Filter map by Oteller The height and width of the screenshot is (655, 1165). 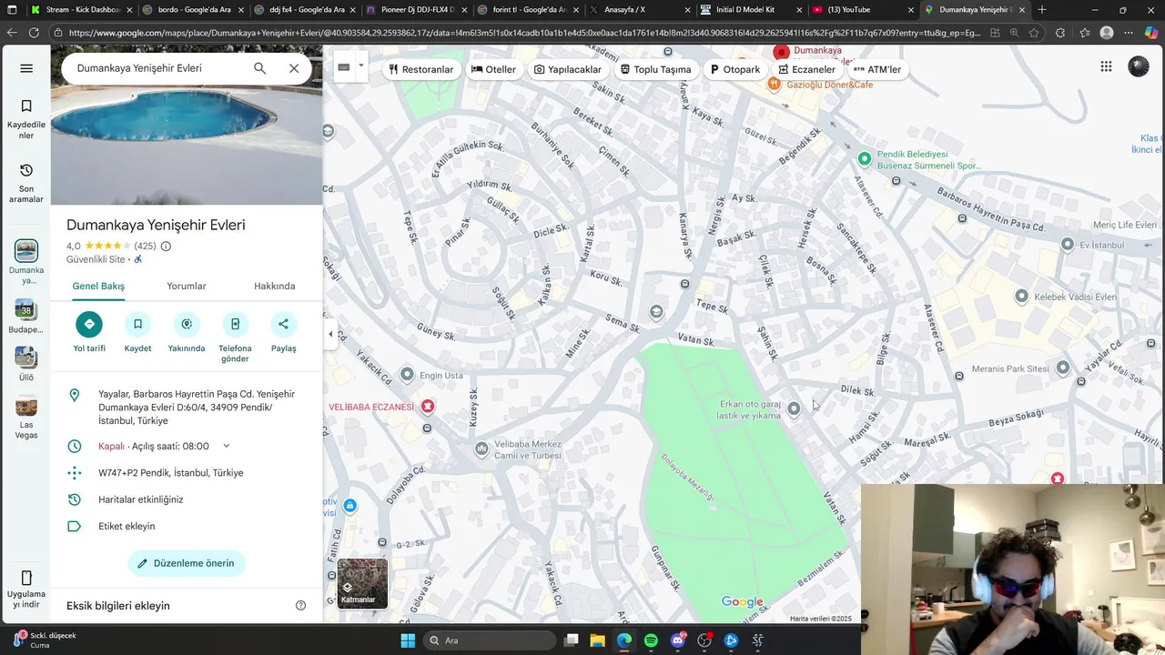point(493,69)
